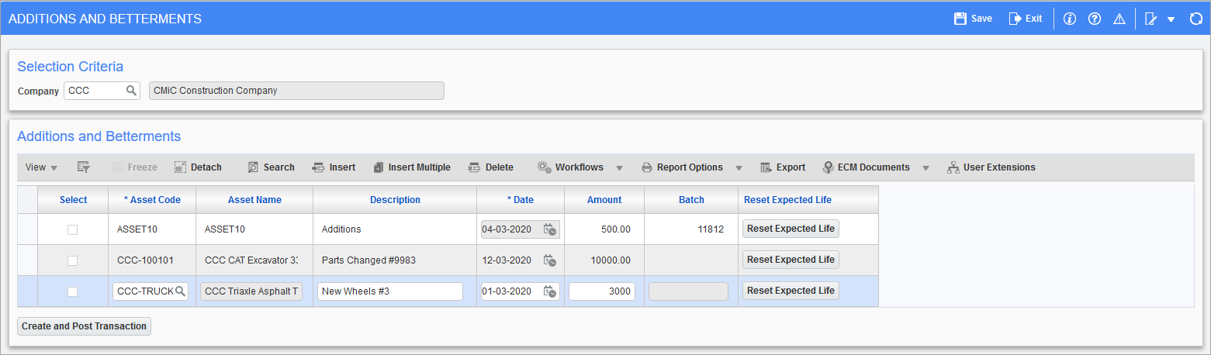This screenshot has height=355, width=1211.
Task: Sort by the Batch column header
Action: [691, 200]
